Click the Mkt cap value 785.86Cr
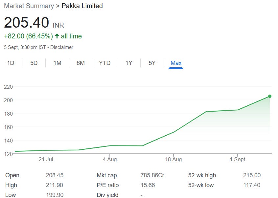278x198 pixels. click(x=152, y=175)
